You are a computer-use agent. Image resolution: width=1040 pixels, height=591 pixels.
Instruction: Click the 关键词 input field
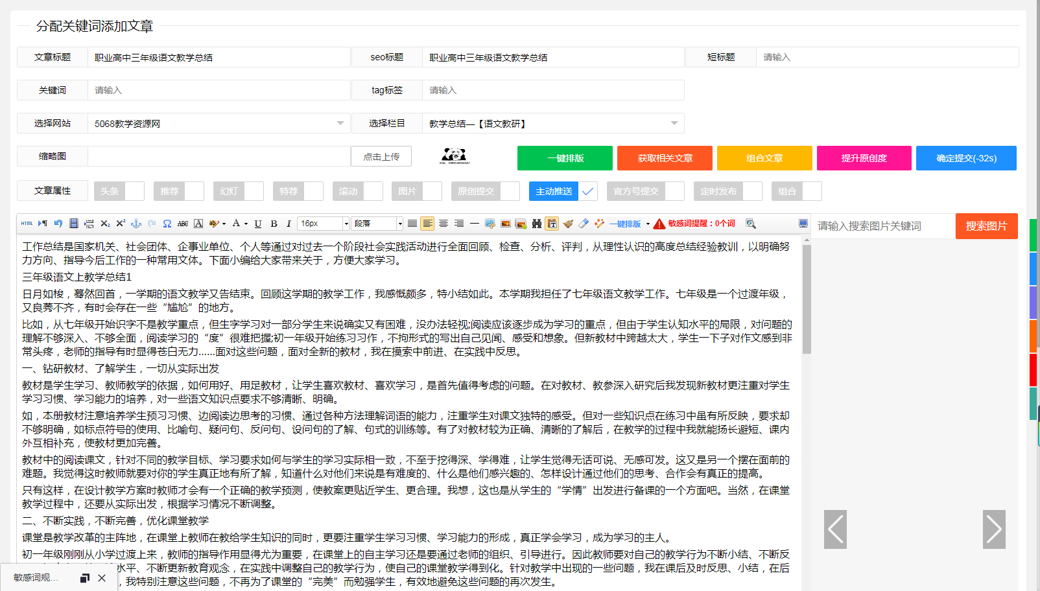point(219,90)
